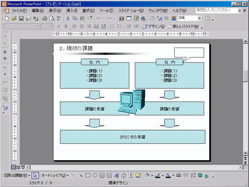Print the presentation using printer icon
The image size is (249, 187).
coord(44,18)
